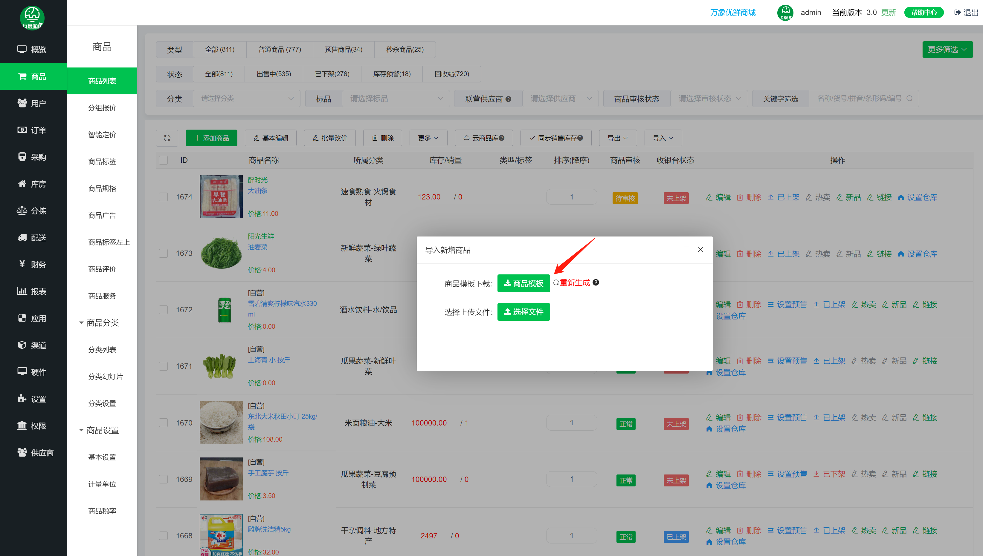Screen dimensions: 983x556
Task: Click the 大油条 product thumbnail
Action: click(x=221, y=197)
